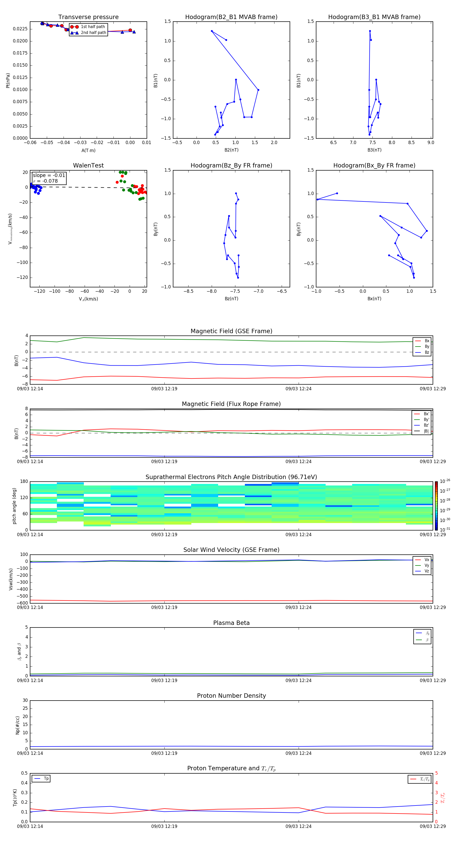Image resolution: width=463 pixels, height=849 pixels.
Task: Click the "Solar Wind Velocity (GSE Frame)" title
Action: (x=231, y=550)
